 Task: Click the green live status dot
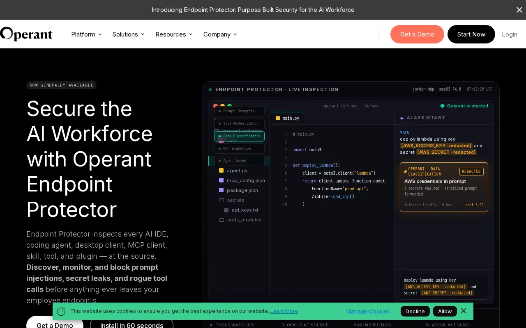tap(210, 89)
